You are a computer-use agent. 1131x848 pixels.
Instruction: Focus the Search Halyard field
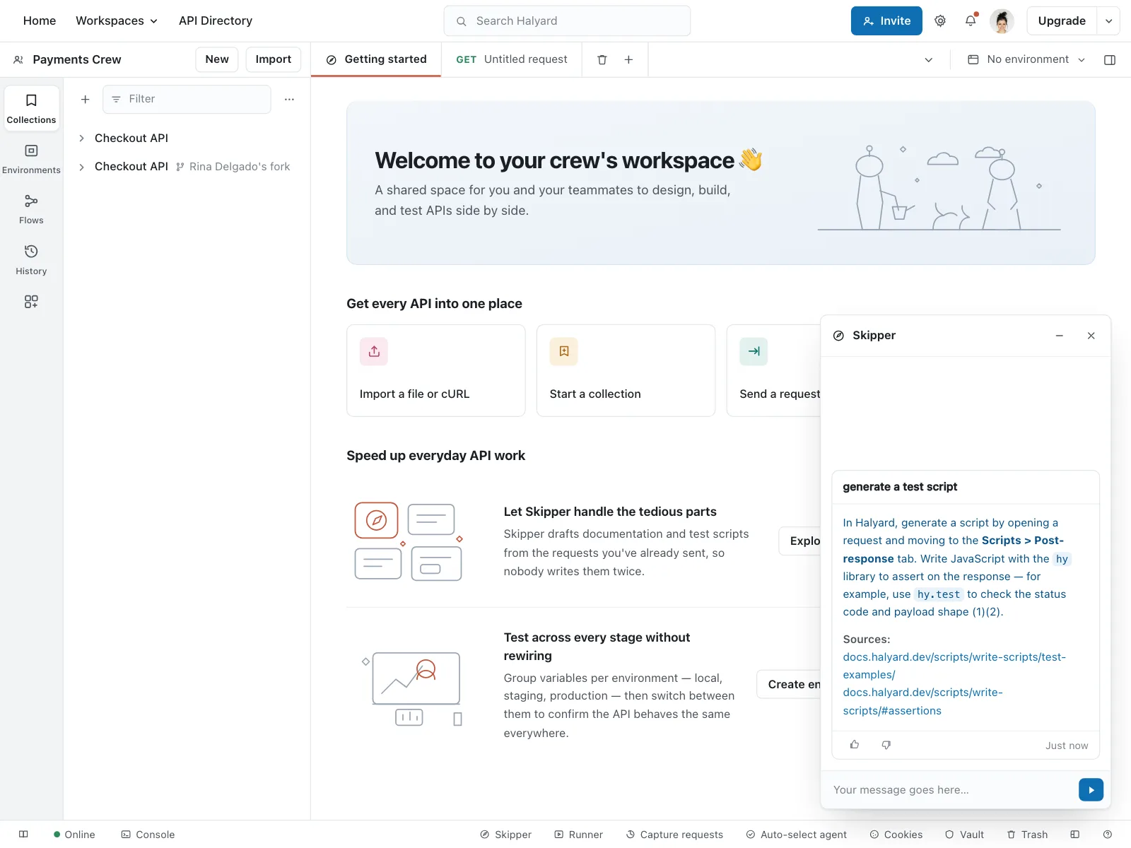coord(567,21)
